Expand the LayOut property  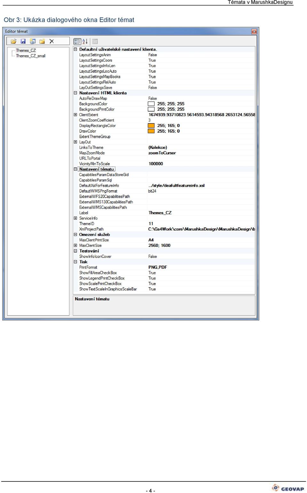tap(75, 142)
